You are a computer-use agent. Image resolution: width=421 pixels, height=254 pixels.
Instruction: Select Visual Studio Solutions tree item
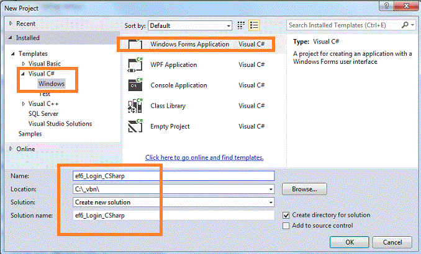coord(60,123)
